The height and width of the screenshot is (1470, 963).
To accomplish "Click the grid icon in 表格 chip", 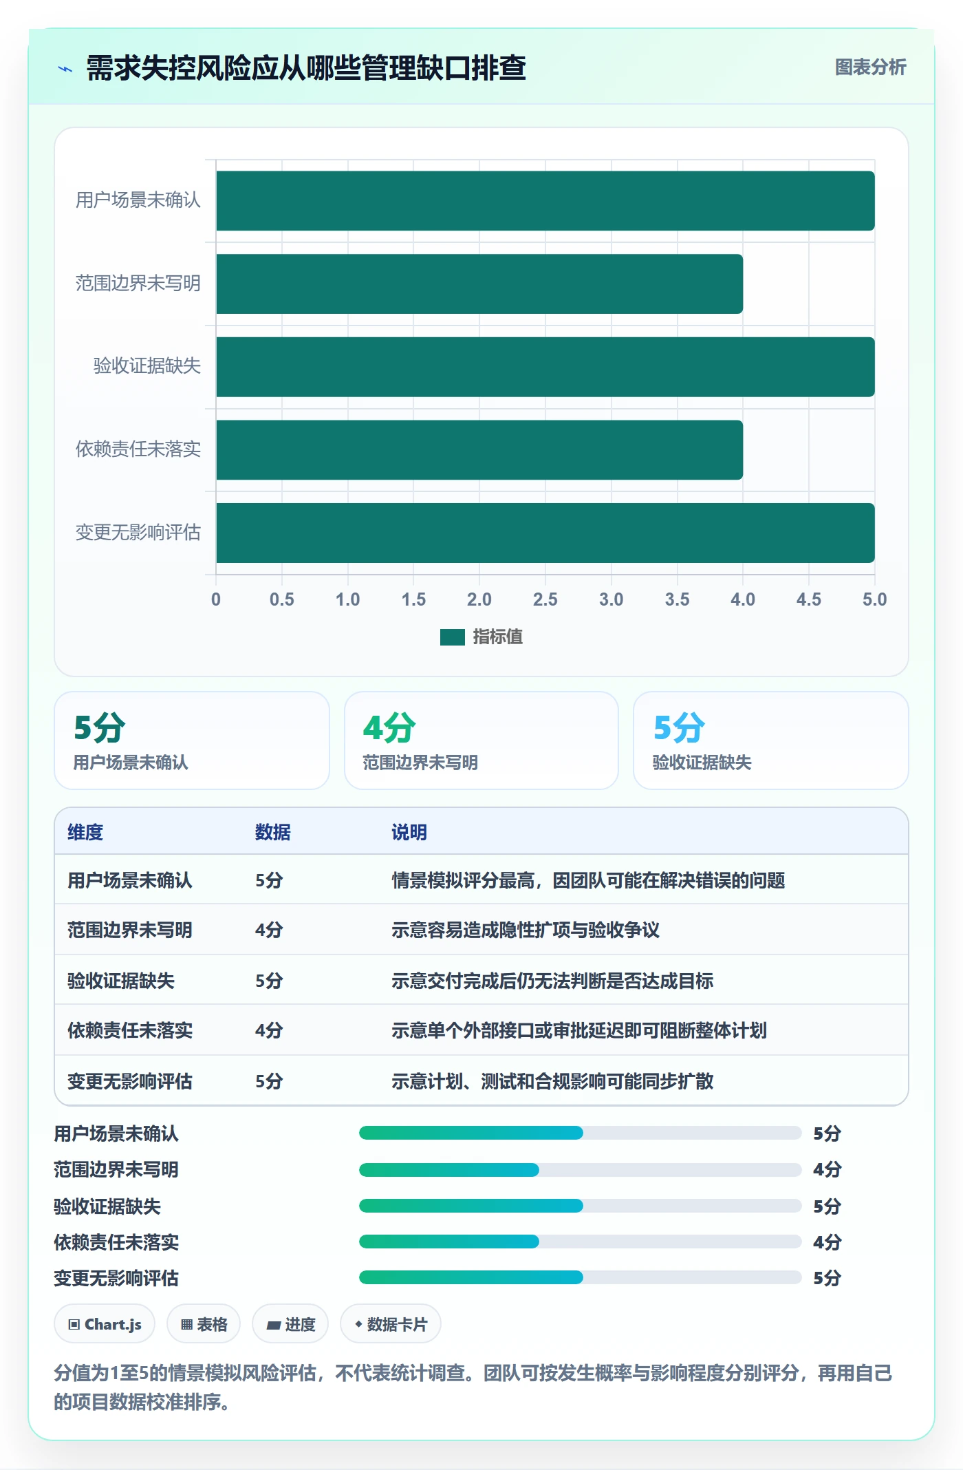I will click(x=186, y=1325).
